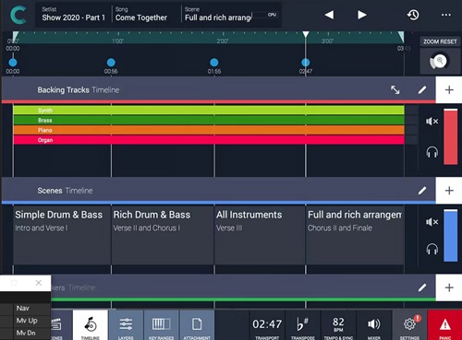Select Full and rich arrangement scene block
This screenshot has height=340, width=462.
[355, 235]
